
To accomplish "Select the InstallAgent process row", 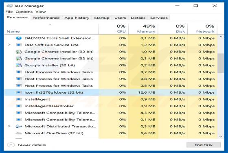I will point(111,99).
